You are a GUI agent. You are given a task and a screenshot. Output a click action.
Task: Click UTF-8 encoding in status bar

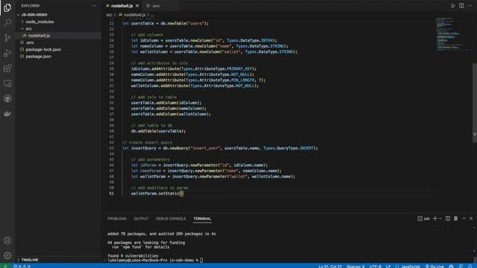coord(375,267)
